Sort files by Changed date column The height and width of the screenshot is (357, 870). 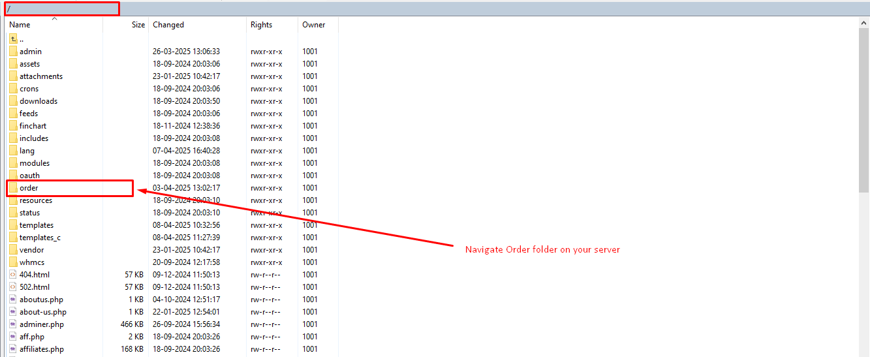pyautogui.click(x=168, y=25)
